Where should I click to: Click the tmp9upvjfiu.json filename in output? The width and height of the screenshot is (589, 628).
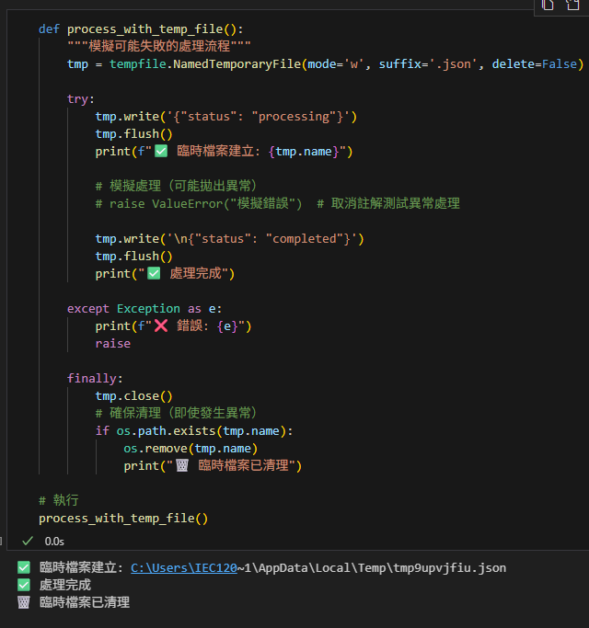coord(450,568)
